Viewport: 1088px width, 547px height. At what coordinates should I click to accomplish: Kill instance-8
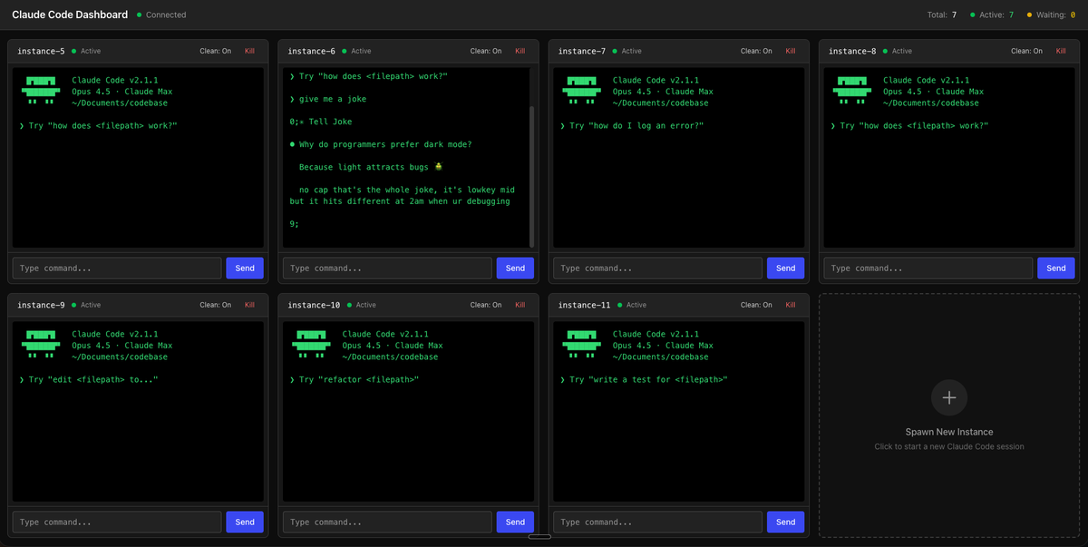[x=1061, y=51]
